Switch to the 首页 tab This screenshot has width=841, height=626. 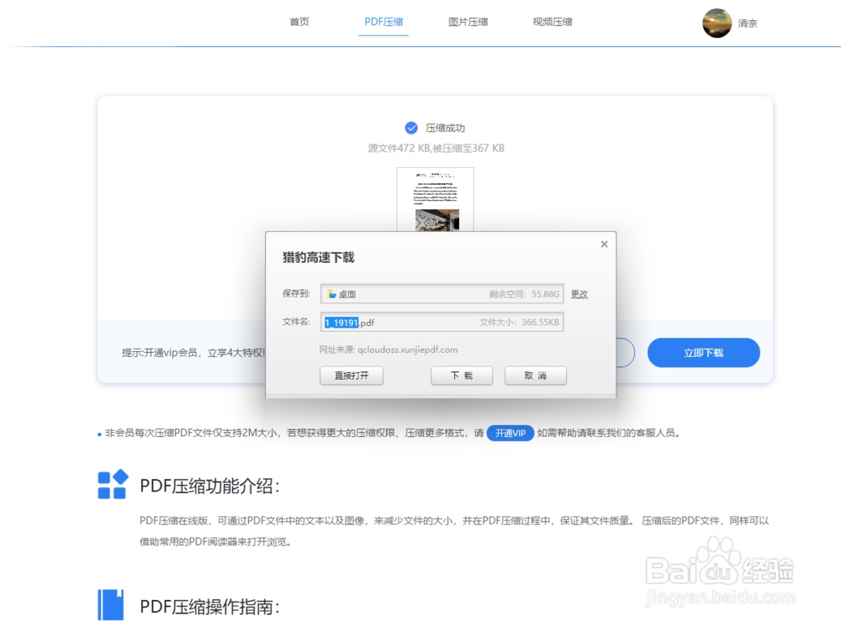299,22
